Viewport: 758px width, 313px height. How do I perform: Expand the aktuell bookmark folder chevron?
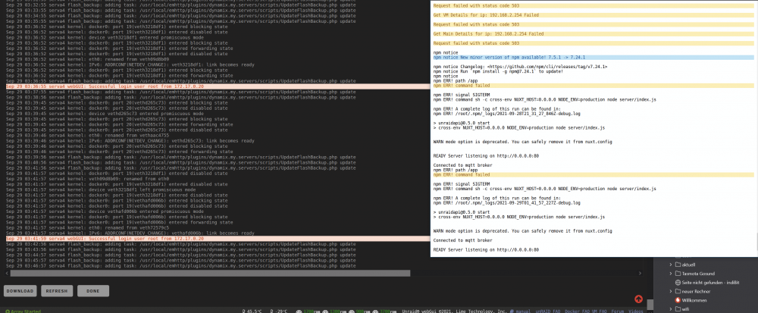[671, 264]
